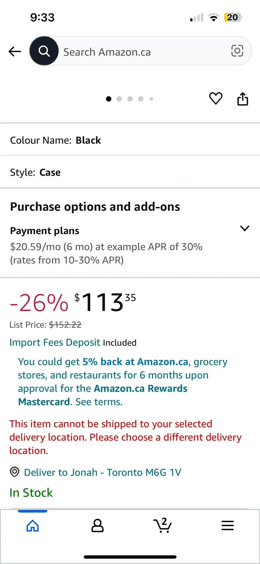Tap the Payment plans heading

(45, 231)
